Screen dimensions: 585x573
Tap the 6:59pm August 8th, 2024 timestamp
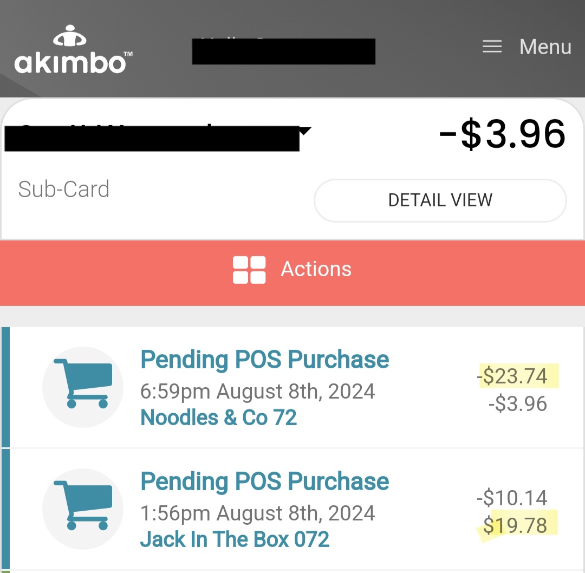point(257,392)
